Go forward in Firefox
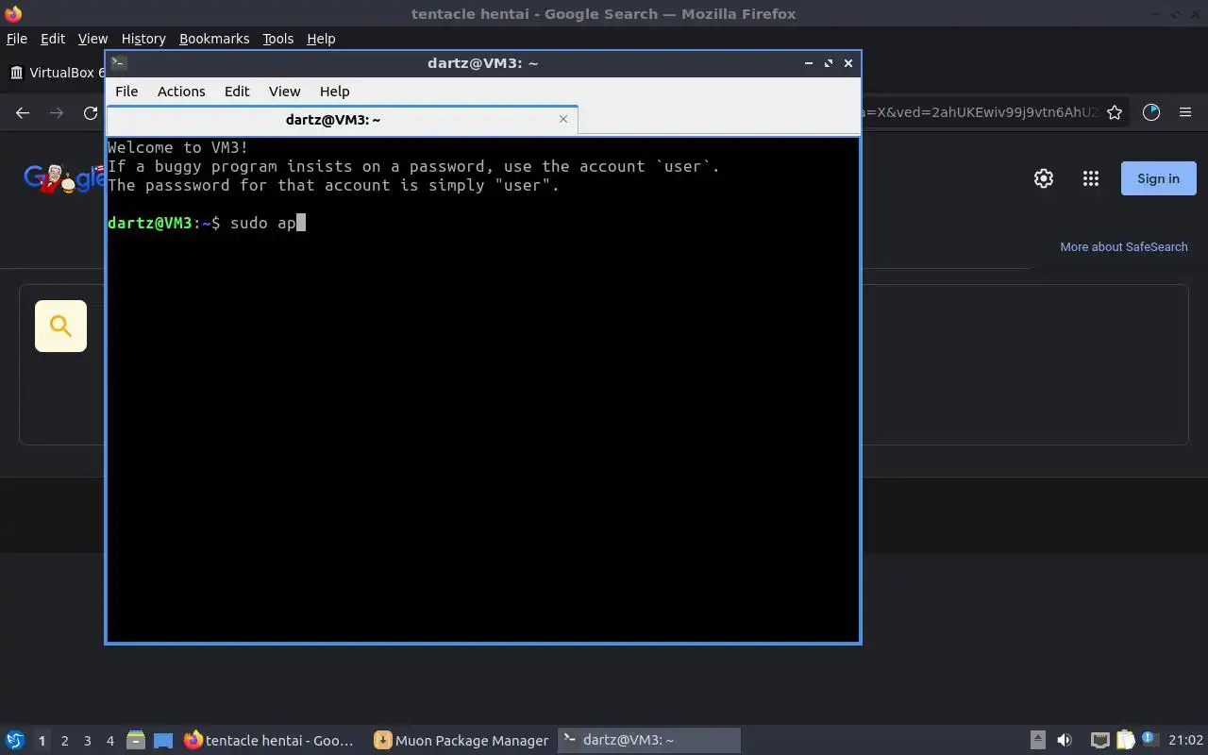The width and height of the screenshot is (1208, 755). pos(57,113)
